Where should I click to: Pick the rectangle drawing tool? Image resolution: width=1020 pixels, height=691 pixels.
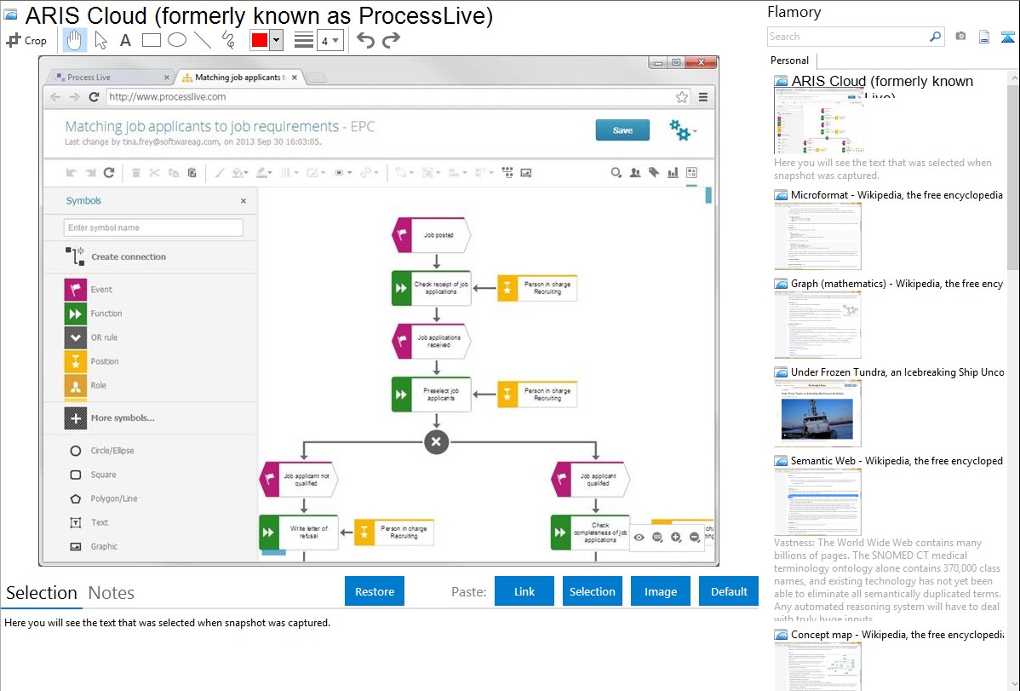pos(151,40)
